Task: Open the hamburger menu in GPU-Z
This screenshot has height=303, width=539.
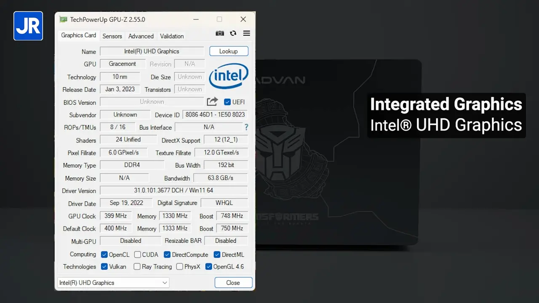Action: [x=247, y=33]
